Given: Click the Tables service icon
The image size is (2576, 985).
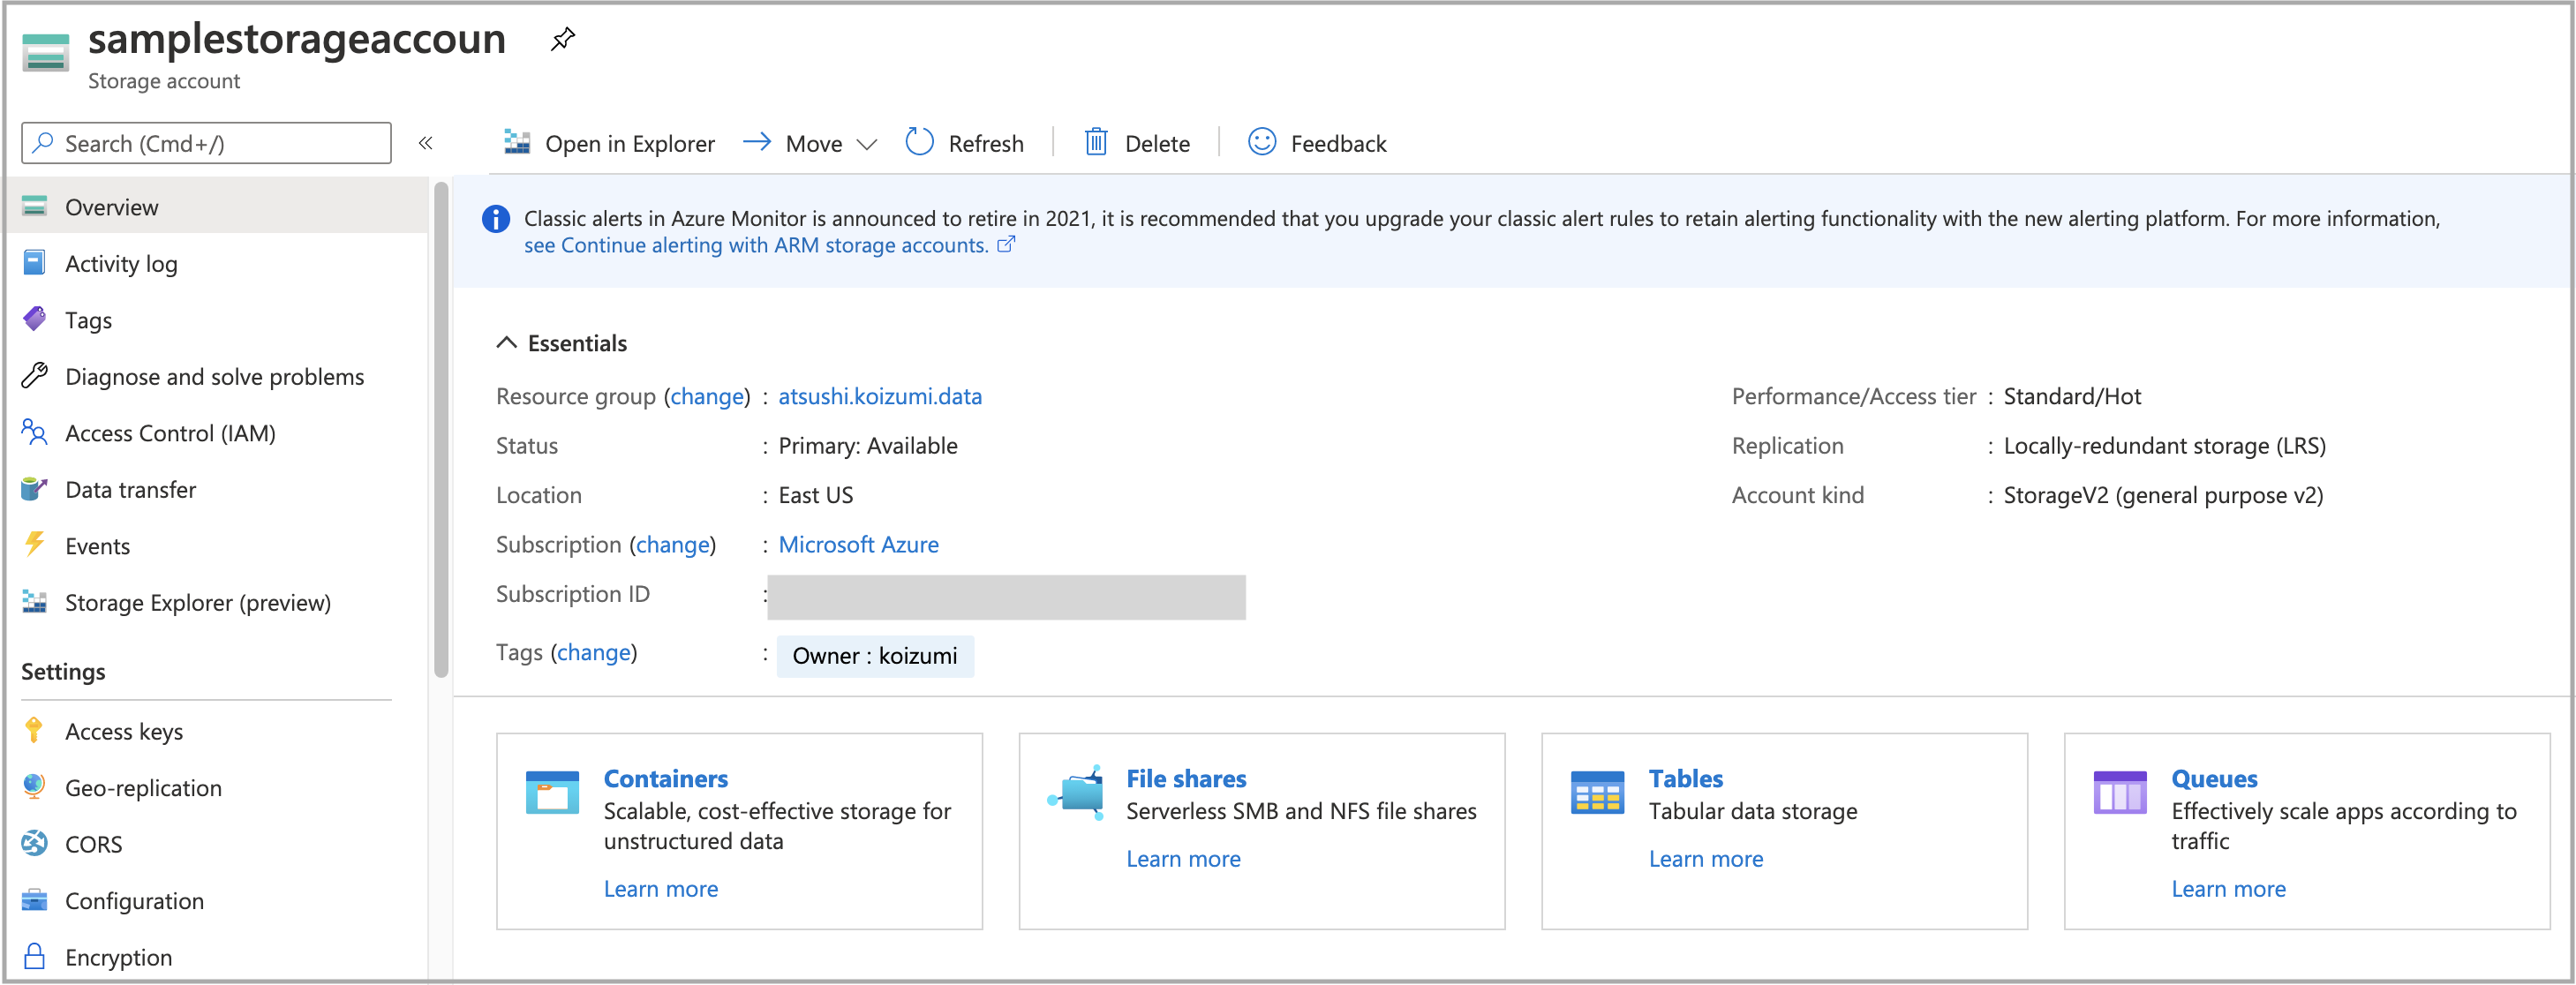Looking at the screenshot, I should tap(1597, 792).
